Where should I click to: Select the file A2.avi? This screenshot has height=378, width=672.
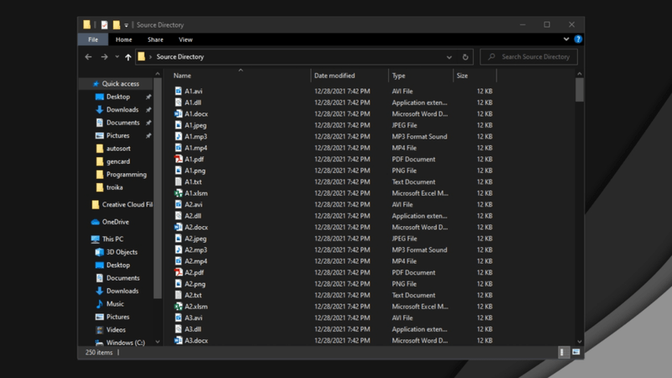[194, 204]
